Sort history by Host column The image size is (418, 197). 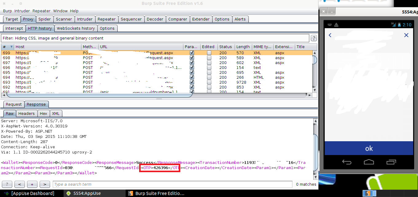48,47
